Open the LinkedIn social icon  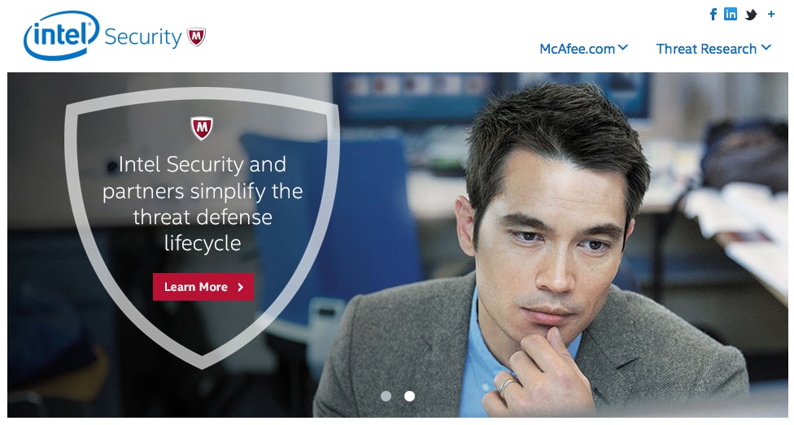pyautogui.click(x=731, y=14)
